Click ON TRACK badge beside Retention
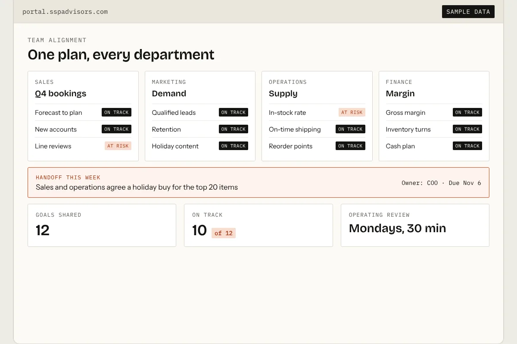 [x=234, y=129]
